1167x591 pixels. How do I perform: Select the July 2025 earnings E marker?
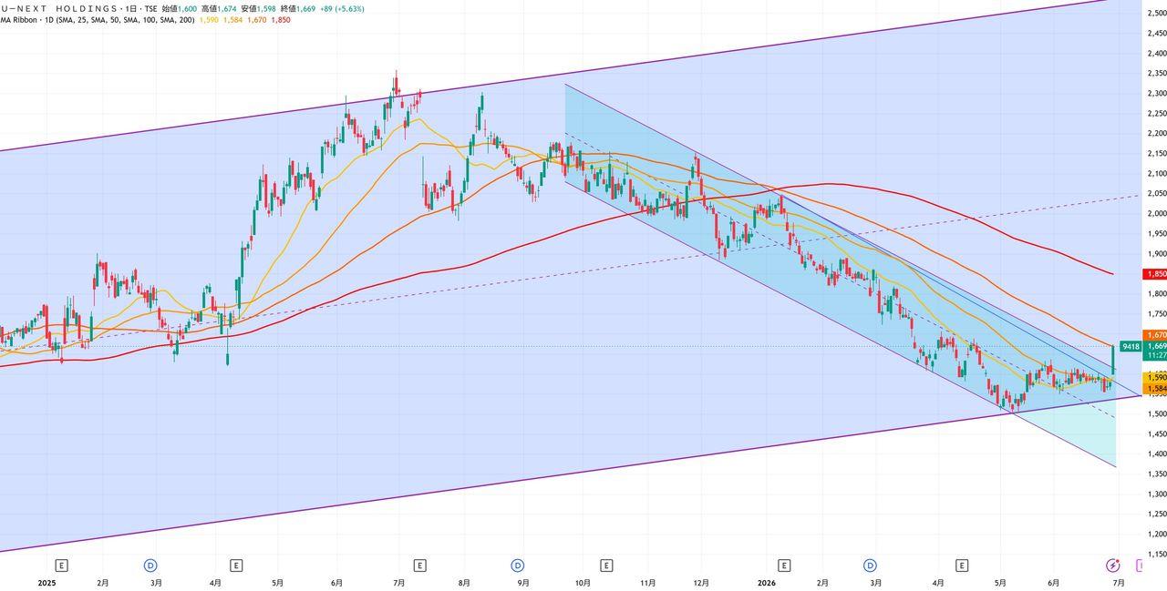pos(420,566)
